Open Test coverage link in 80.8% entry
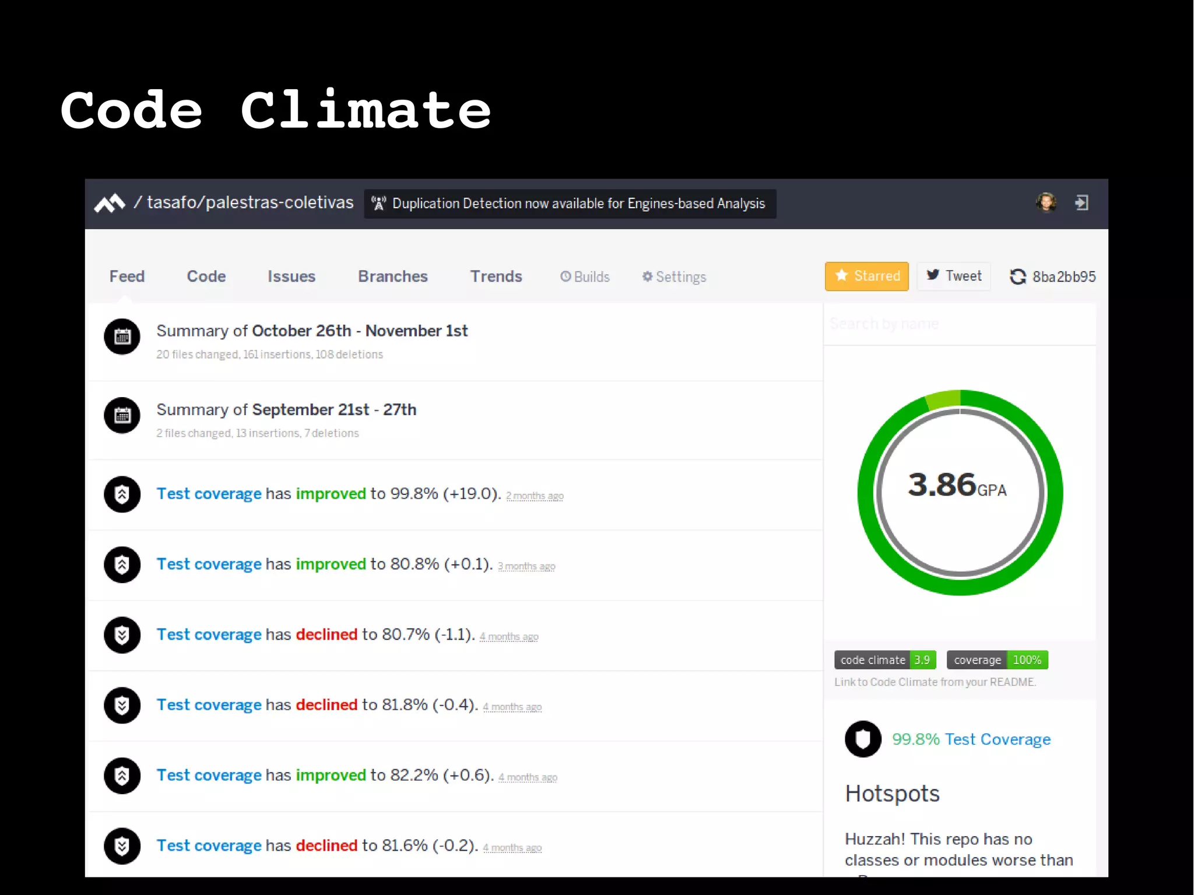Viewport: 1194px width, 895px height. point(209,564)
